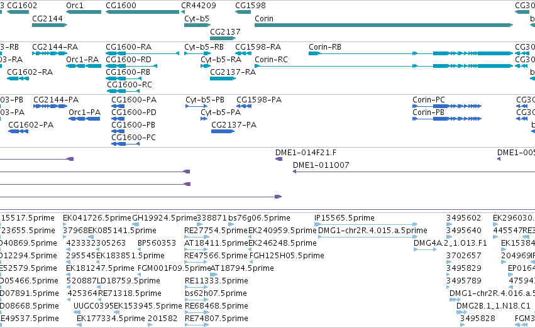Select the CG2137 gene feature
Screen dimensions: 535x328
[x=223, y=38]
